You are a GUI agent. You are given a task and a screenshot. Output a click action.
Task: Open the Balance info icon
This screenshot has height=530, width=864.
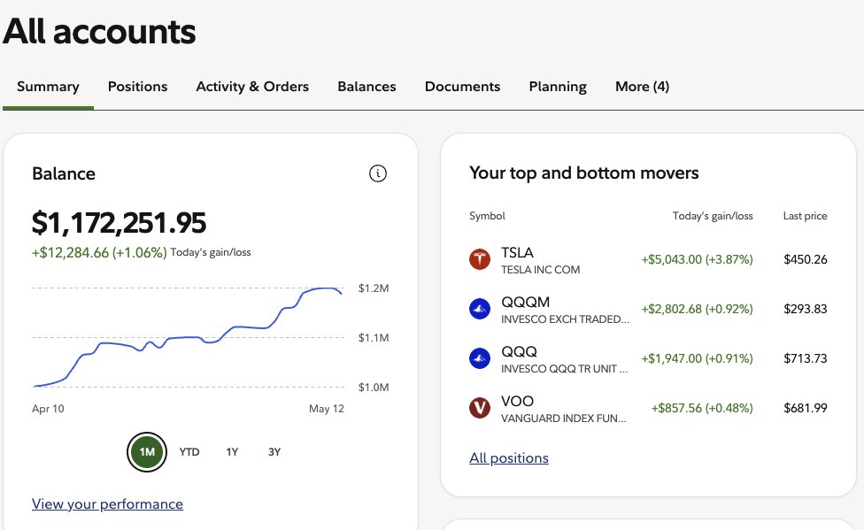pyautogui.click(x=377, y=173)
